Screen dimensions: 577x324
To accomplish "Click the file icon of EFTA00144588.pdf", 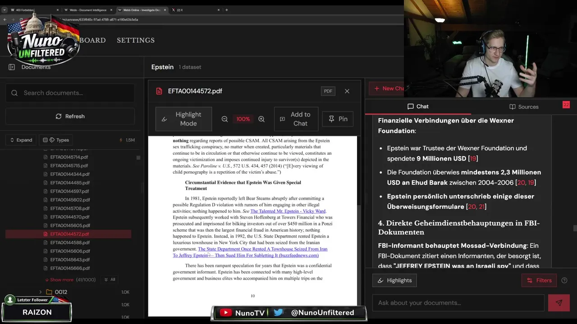I will 46,243.
